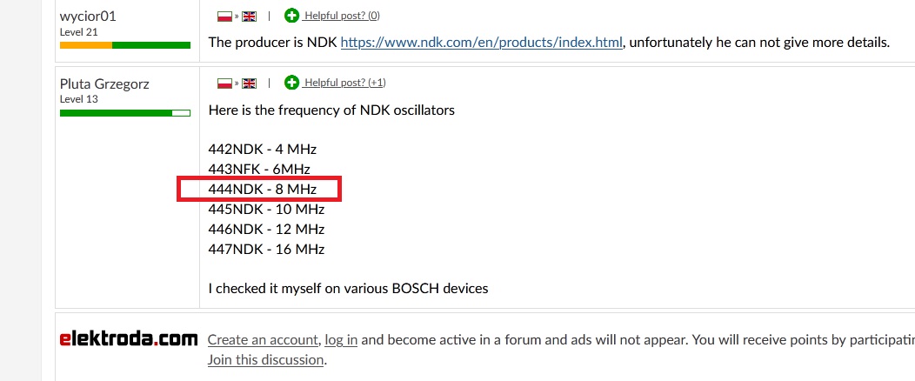Viewport: 915px width, 381px height.
Task: Click Pluta Grzegorz's green level progress bar
Action: pos(125,112)
